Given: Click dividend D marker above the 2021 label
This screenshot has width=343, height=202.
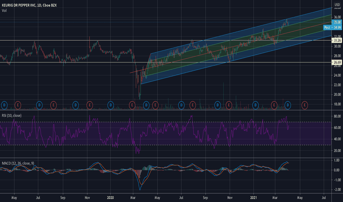Looking at the screenshot, I should [x=255, y=105].
